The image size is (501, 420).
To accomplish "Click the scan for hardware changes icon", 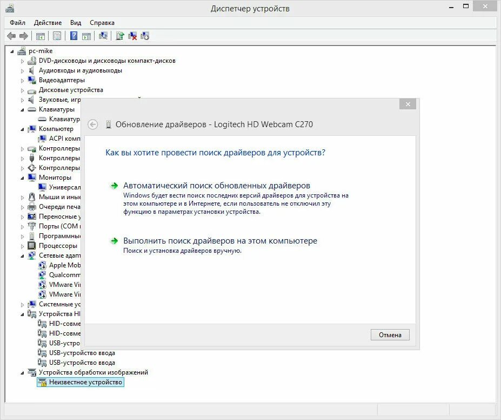I will coord(103,36).
